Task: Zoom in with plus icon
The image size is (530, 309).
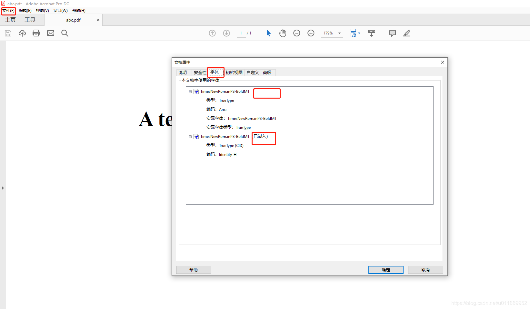Action: click(x=311, y=33)
